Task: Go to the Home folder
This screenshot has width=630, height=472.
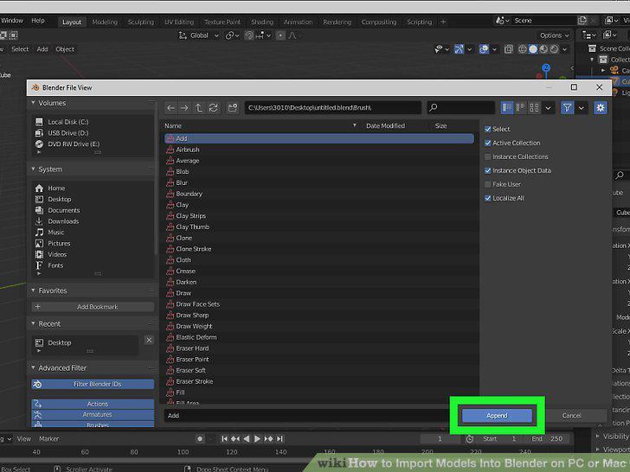Action: pos(56,188)
